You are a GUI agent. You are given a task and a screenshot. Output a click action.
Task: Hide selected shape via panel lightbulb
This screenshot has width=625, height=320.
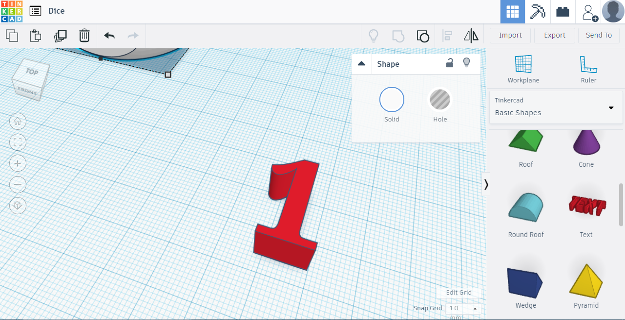pyautogui.click(x=466, y=63)
